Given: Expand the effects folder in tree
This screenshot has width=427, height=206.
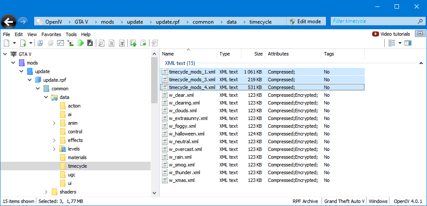Looking at the screenshot, I should click(x=54, y=140).
